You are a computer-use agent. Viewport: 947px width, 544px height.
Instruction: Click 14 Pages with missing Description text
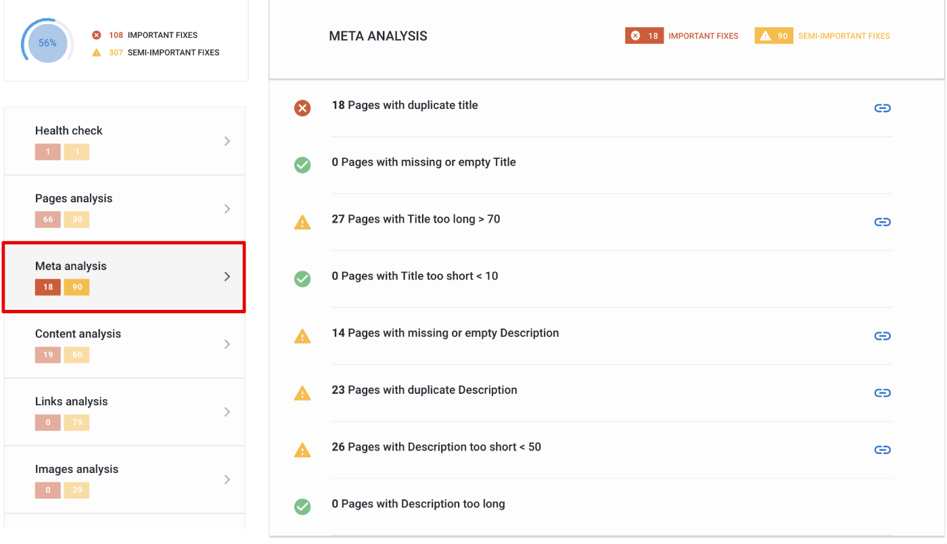click(445, 333)
